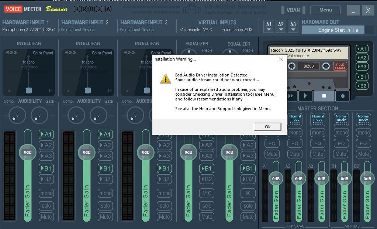The height and width of the screenshot is (229, 377).
Task: Click the fast-forward icon on the recorder
Action: (x=291, y=96)
